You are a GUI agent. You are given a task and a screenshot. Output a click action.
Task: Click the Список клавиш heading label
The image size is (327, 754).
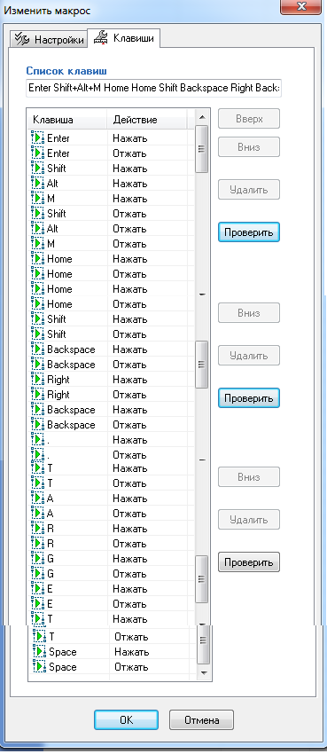pyautogui.click(x=66, y=71)
